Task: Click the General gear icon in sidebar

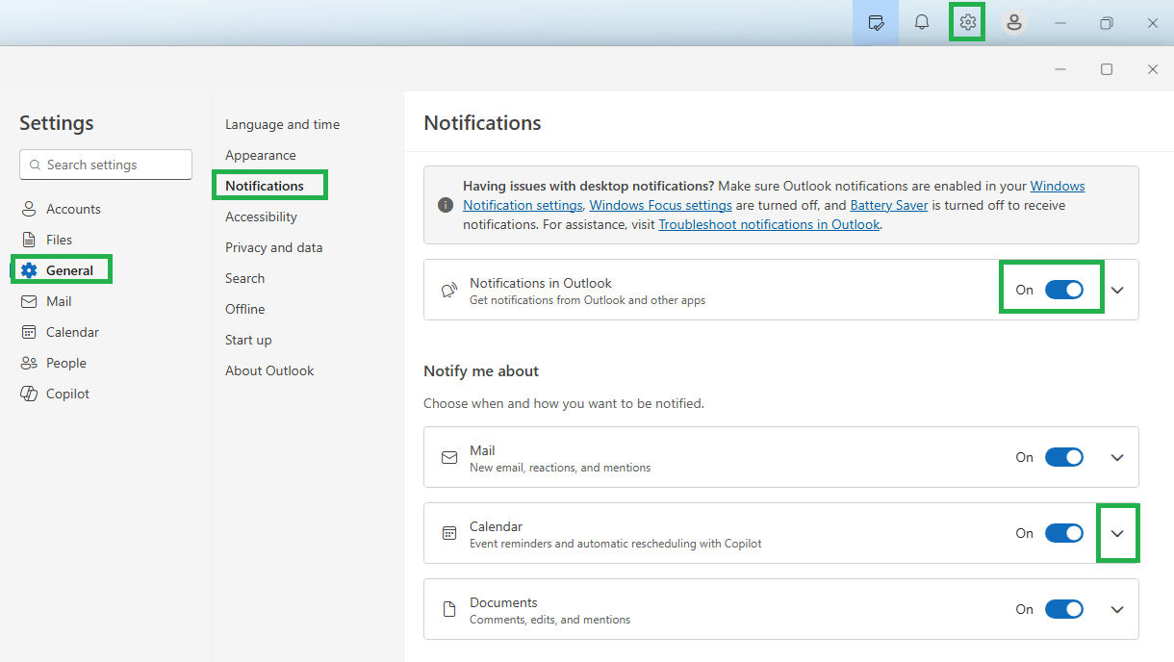Action: [x=29, y=270]
